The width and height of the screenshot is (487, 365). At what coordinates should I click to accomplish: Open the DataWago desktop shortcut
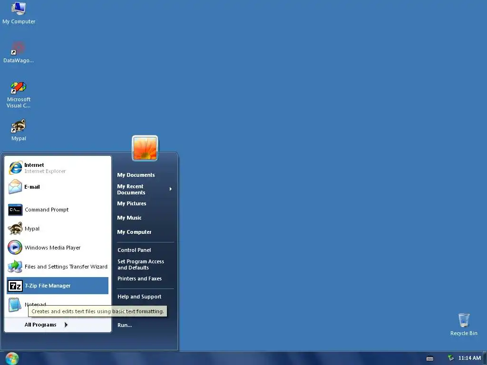point(19,52)
